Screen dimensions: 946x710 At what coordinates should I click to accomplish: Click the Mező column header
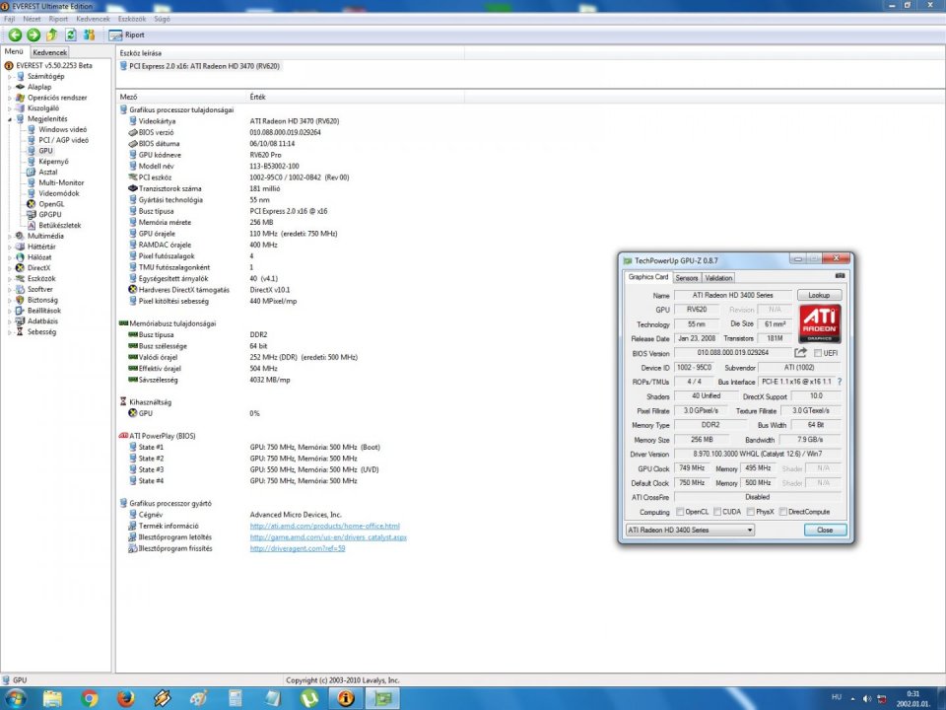coord(182,97)
